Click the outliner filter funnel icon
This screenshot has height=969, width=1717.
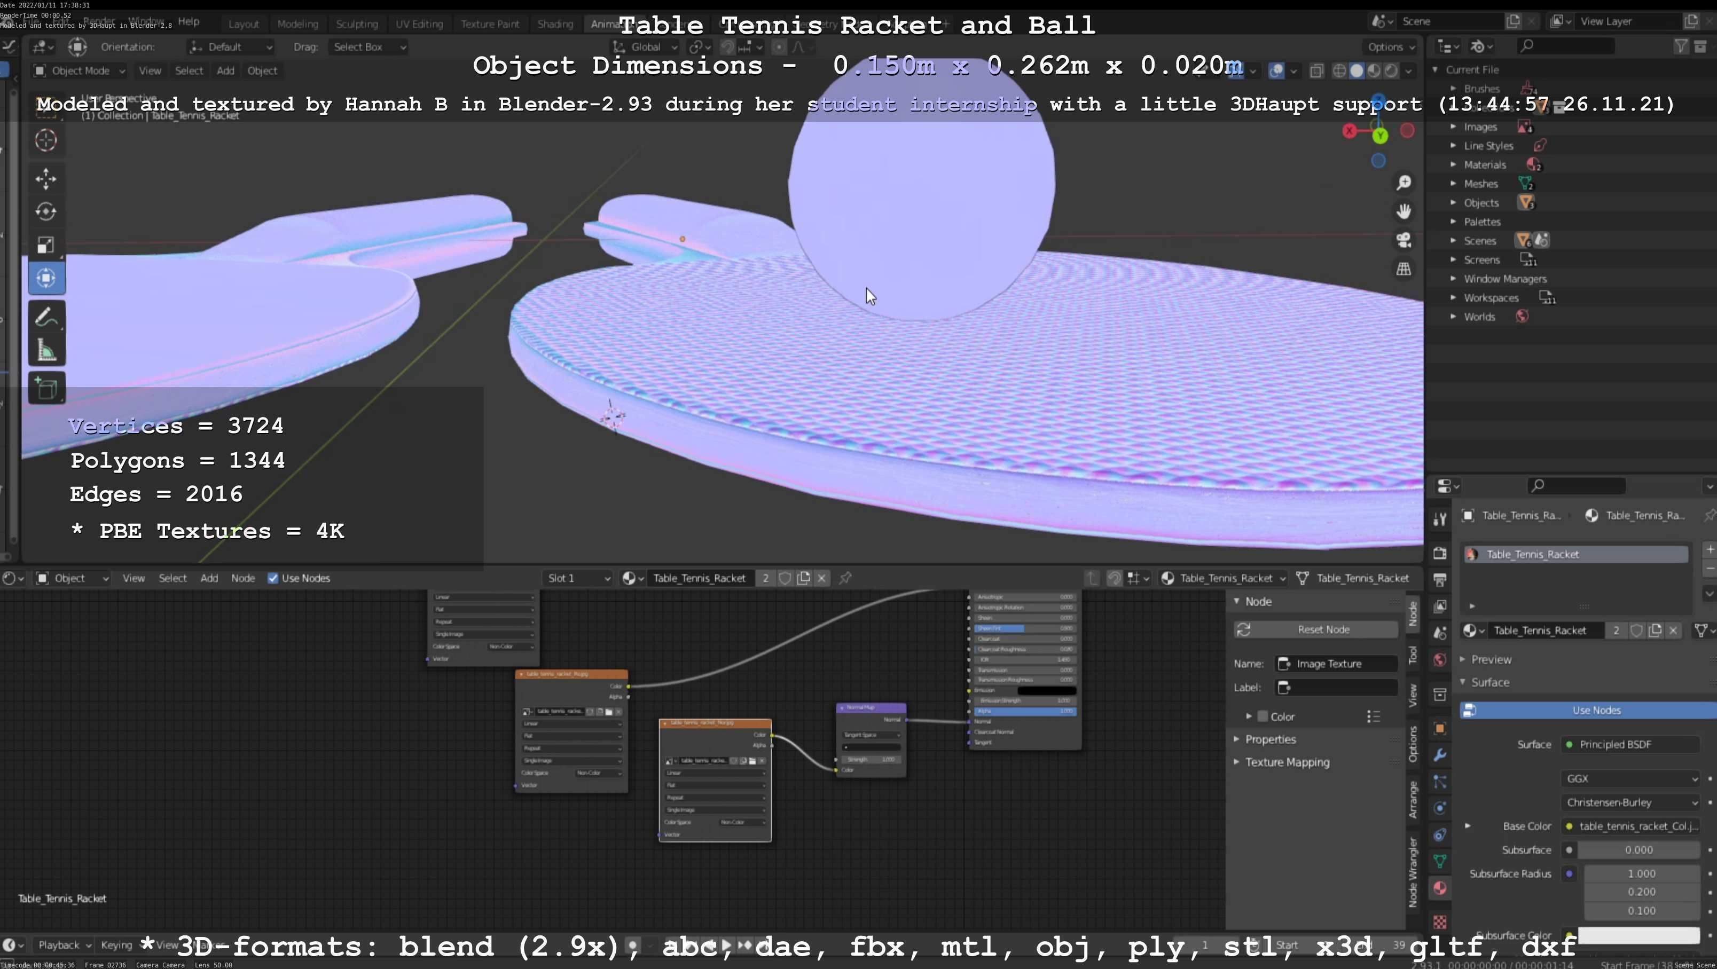click(1681, 46)
